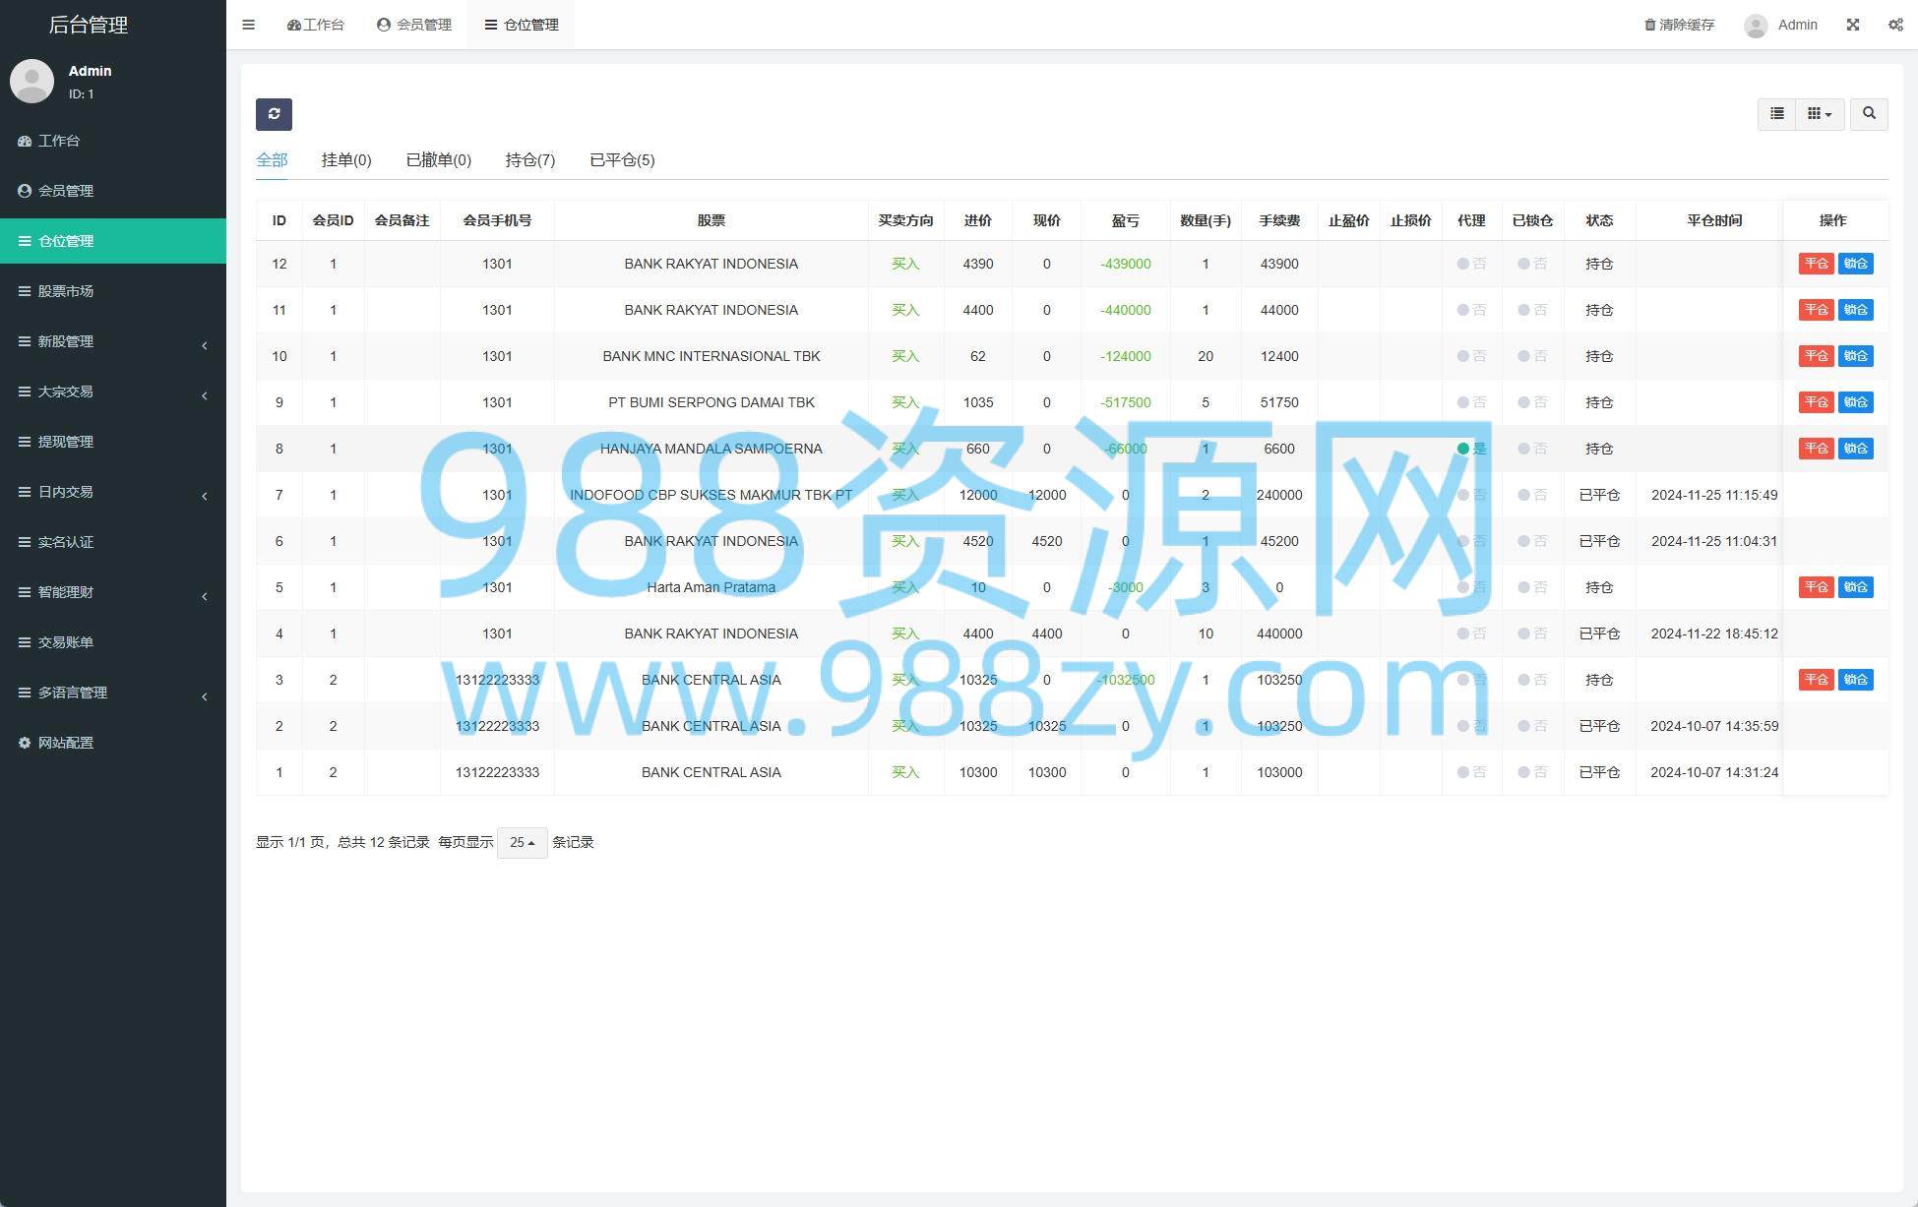Click 清除缓存 trash icon
Viewport: 1918px width, 1207px height.
coord(1650,25)
